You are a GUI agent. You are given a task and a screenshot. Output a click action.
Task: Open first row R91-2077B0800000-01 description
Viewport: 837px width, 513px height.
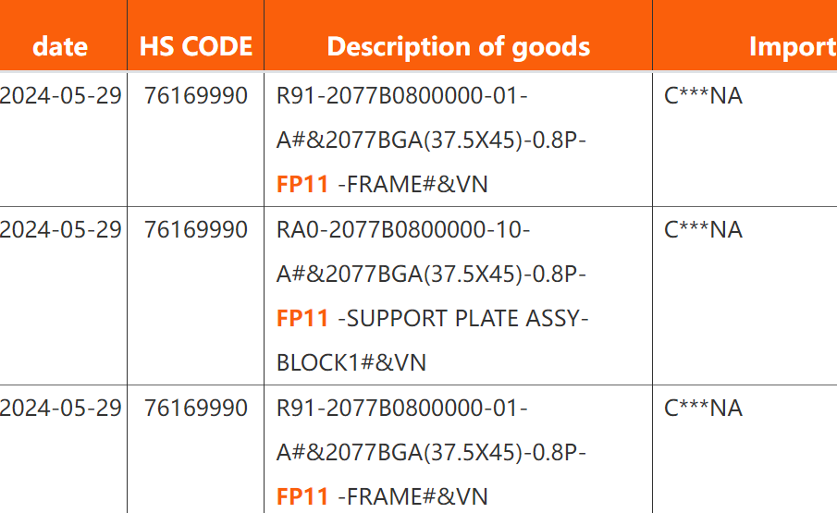(x=402, y=96)
